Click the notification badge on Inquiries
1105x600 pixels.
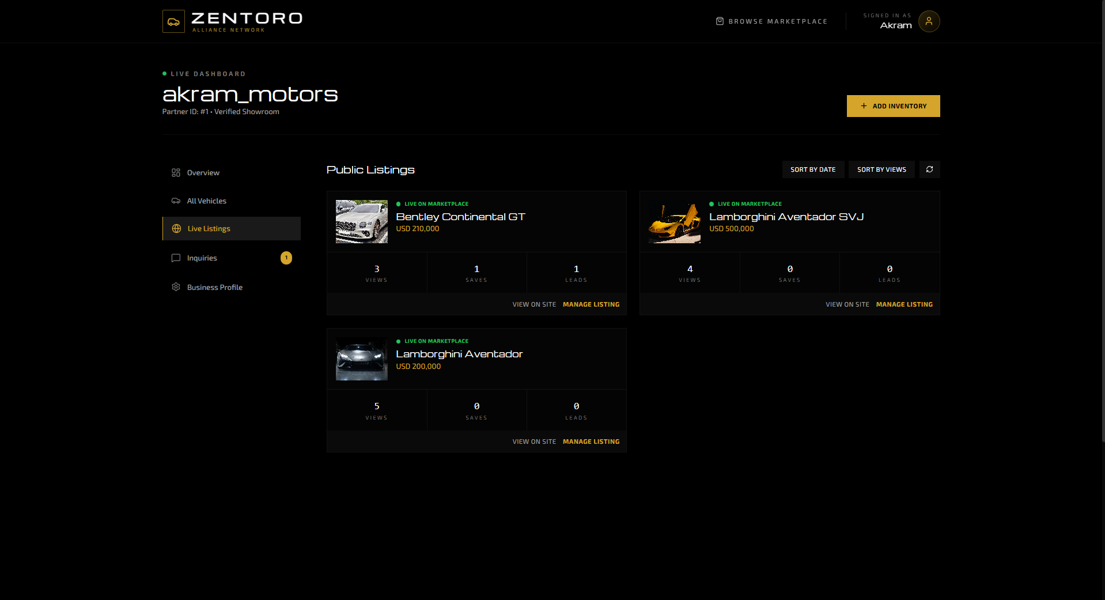[286, 258]
